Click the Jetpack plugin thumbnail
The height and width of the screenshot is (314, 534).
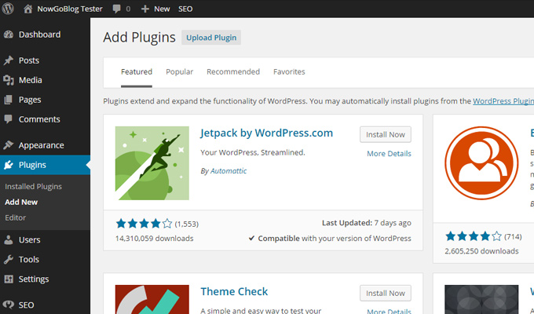(152, 163)
